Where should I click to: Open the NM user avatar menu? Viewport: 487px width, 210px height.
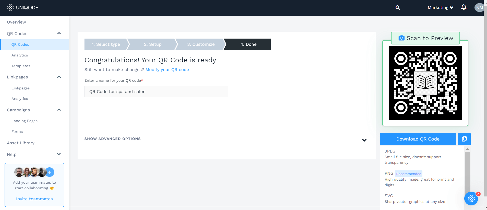tap(479, 8)
